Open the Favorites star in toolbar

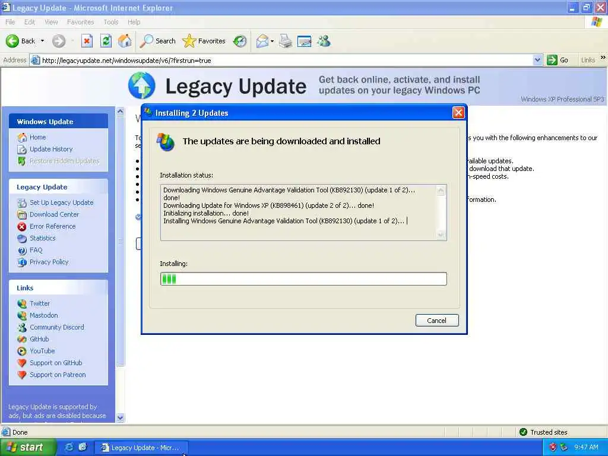click(x=204, y=41)
